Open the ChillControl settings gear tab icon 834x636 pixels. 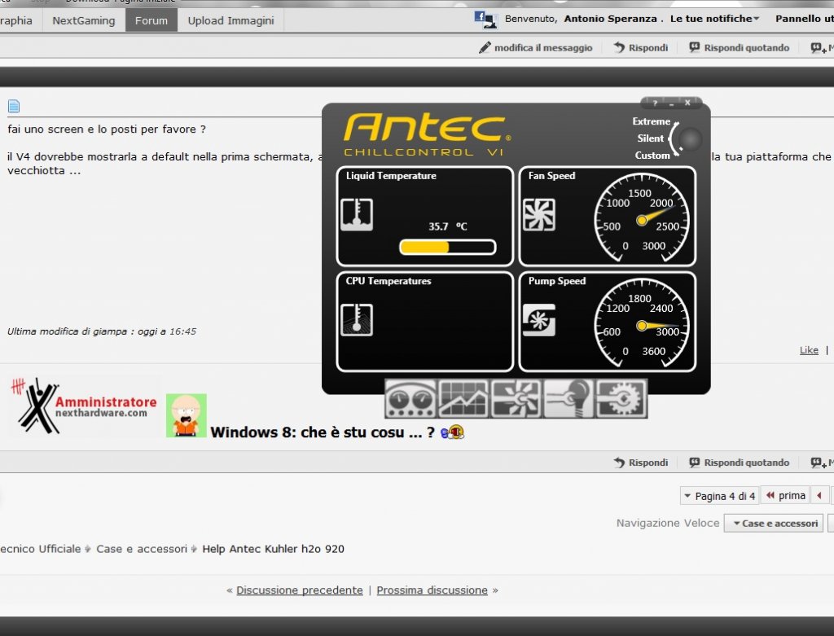tap(621, 399)
